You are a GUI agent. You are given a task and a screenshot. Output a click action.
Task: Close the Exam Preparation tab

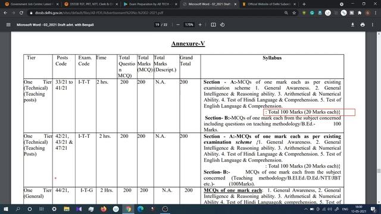pyautogui.click(x=176, y=4)
